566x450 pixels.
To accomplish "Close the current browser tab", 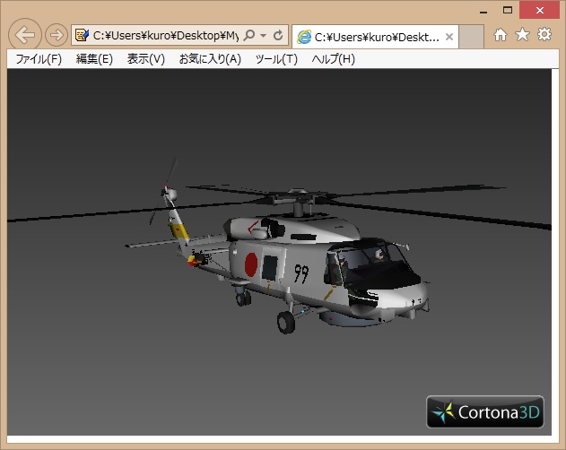I will point(449,37).
